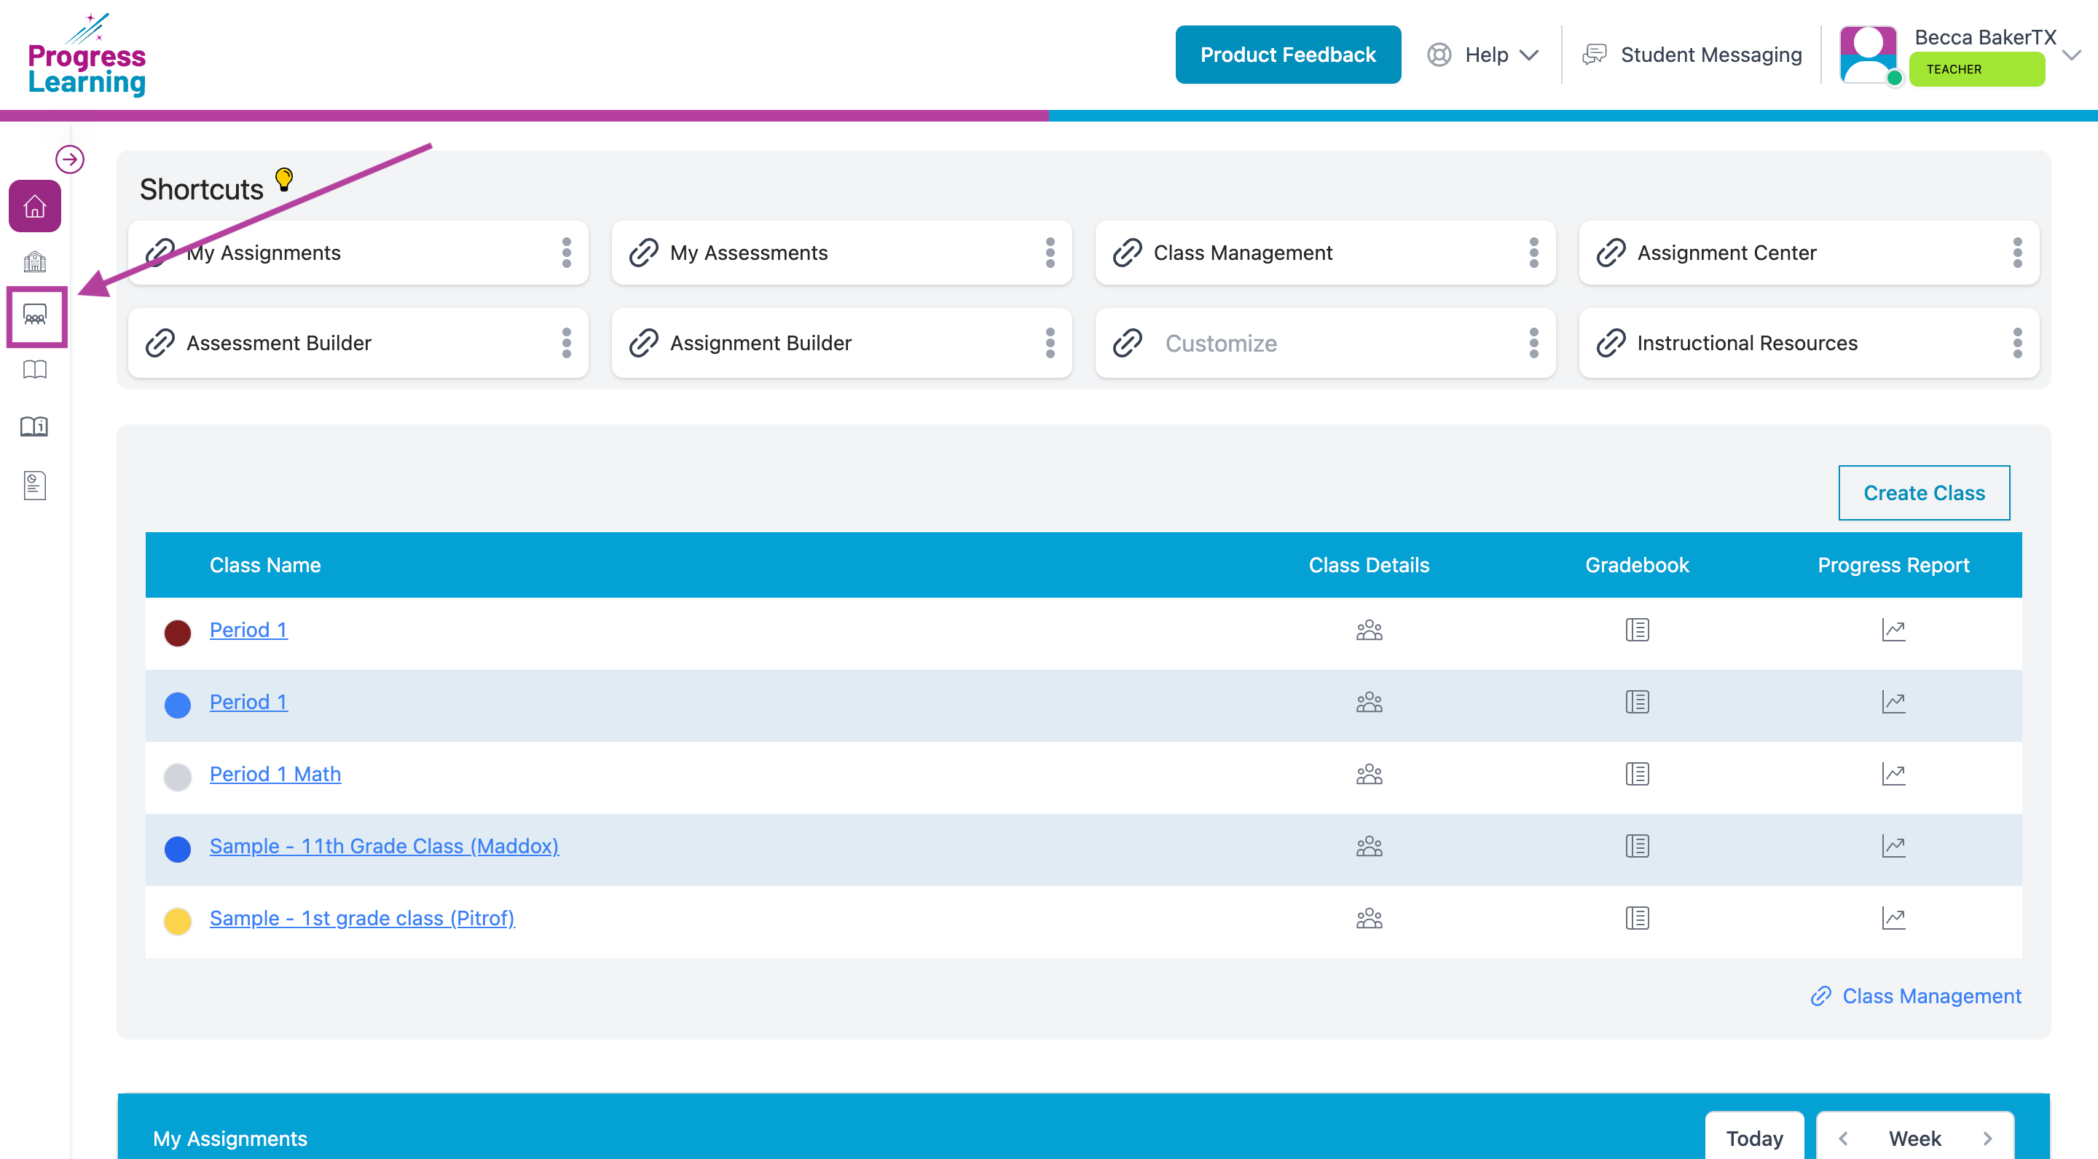Click the dark blue color dot for the Maddox class
This screenshot has width=2098, height=1159.
(178, 849)
